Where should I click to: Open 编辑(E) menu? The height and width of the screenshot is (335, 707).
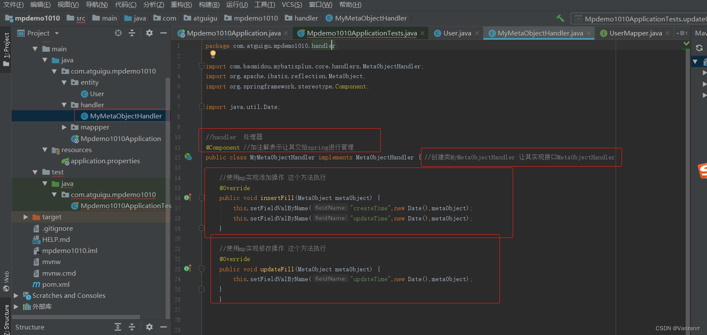41,5
